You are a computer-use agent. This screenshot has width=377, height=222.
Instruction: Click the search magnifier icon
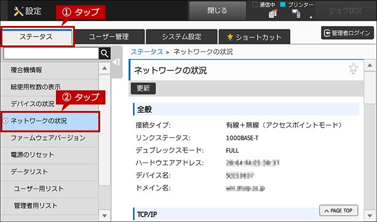pyautogui.click(x=105, y=53)
